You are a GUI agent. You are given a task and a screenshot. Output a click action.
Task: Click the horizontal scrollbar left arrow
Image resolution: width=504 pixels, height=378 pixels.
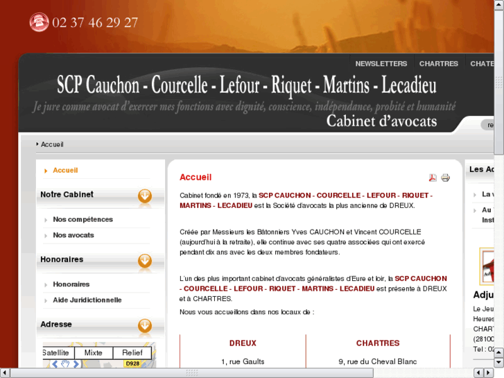(5, 373)
